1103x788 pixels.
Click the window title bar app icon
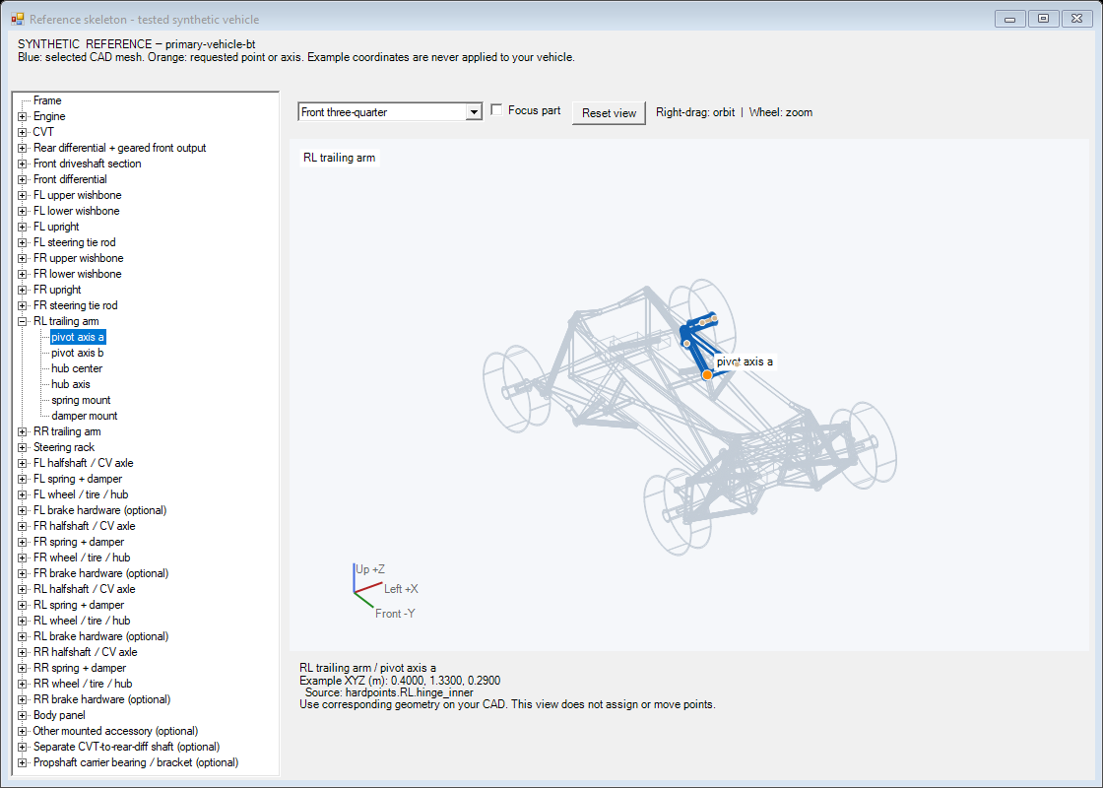pos(18,19)
